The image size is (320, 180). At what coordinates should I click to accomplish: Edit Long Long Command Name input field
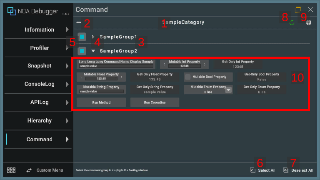point(116,66)
